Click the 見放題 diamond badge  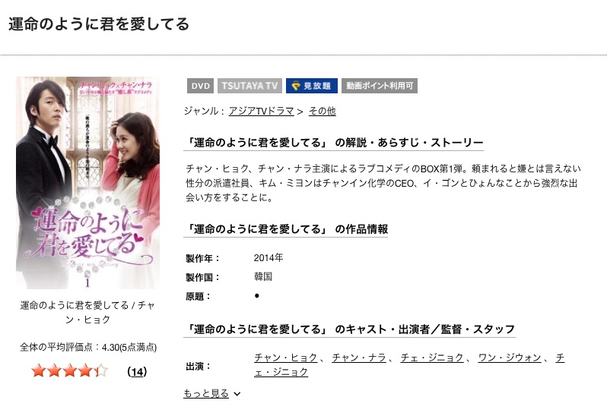click(312, 86)
